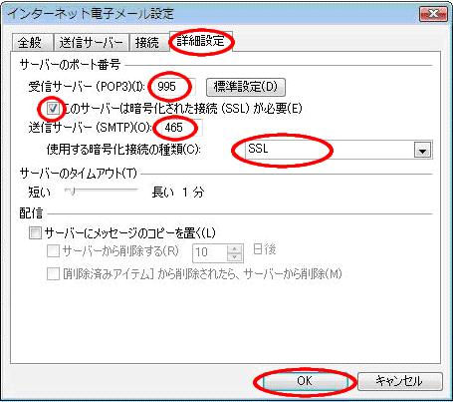
Task: Click the server timeout slider handle
Action: tap(71, 192)
